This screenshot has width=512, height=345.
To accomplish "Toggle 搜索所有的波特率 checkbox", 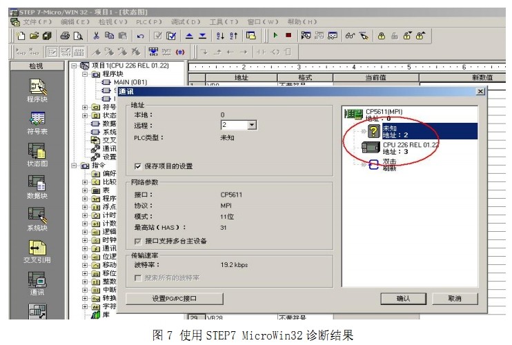I will click(138, 278).
